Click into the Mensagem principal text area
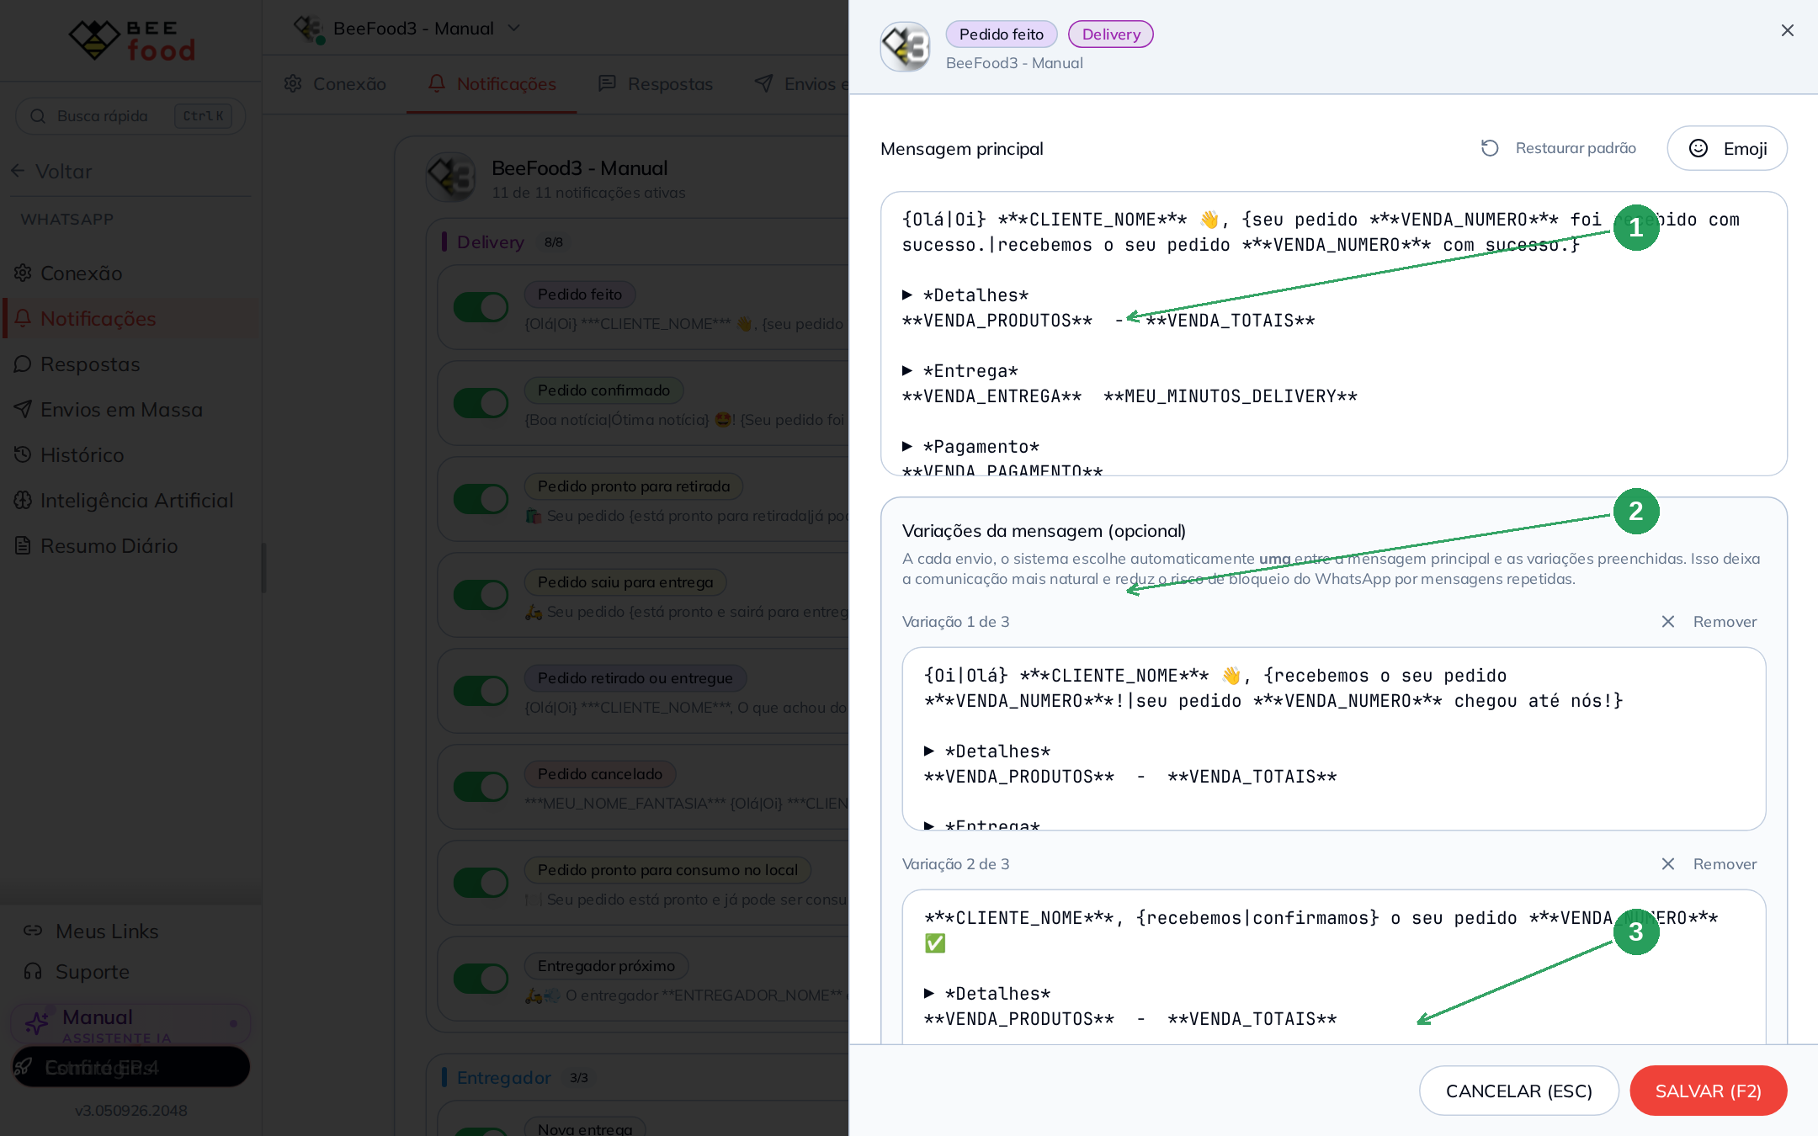This screenshot has height=1136, width=1818. 1333,333
